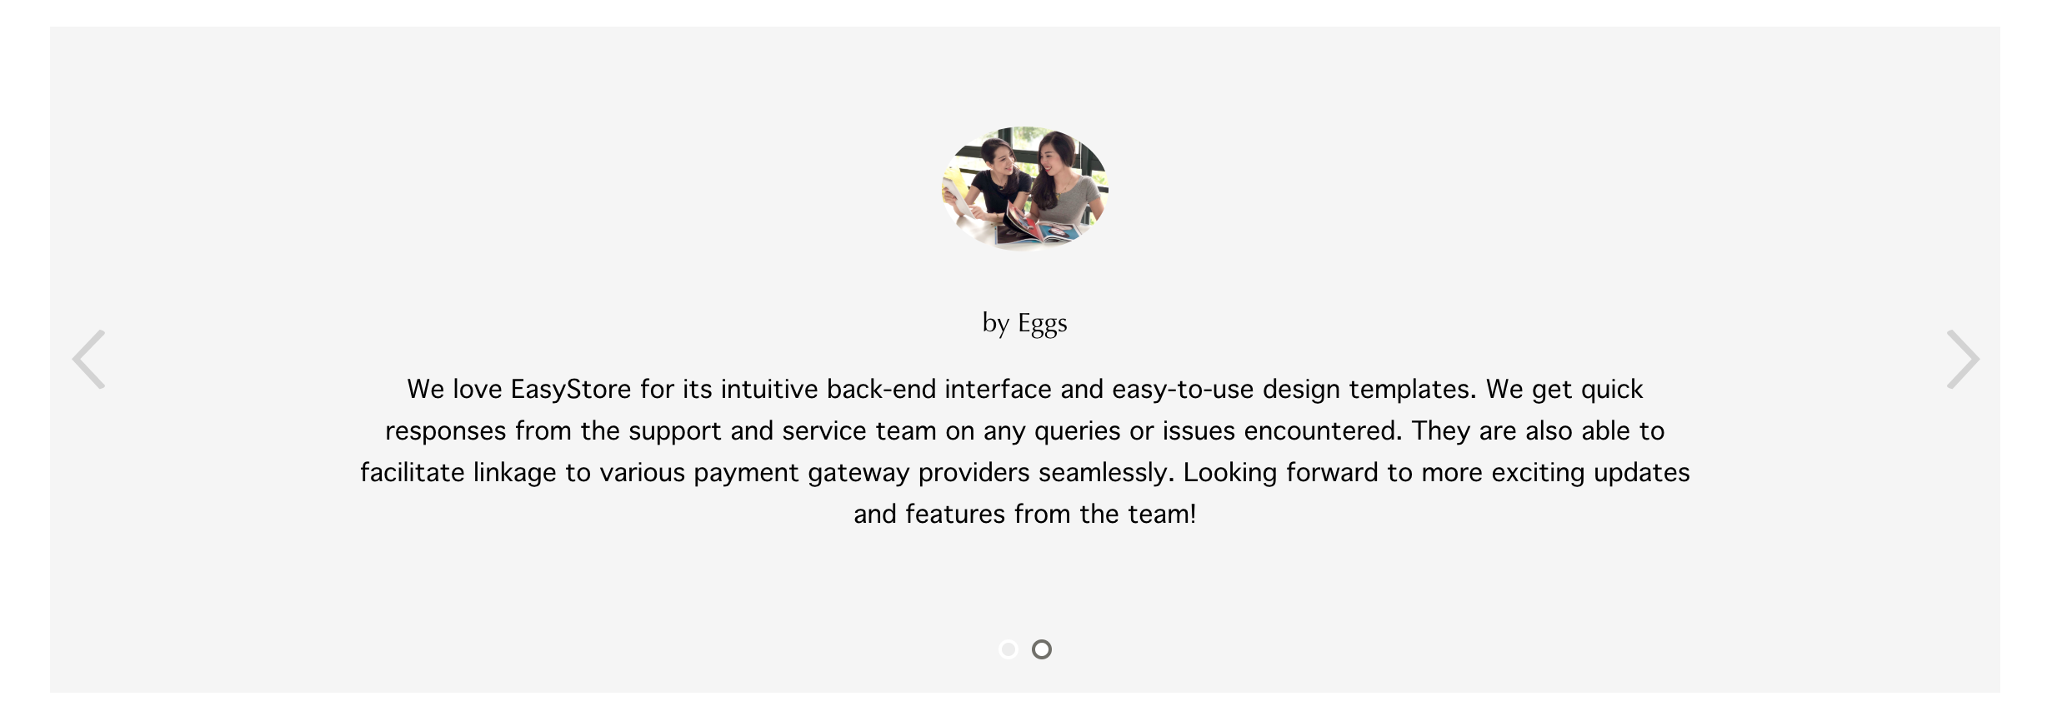Viewport: 2052px width, 711px height.
Task: Click the words 'queries or issues encountered'
Action: click(x=1218, y=431)
